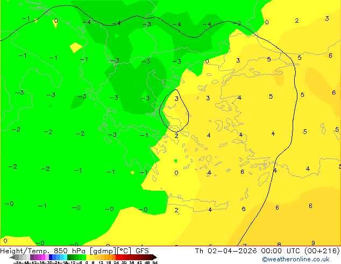This screenshot has height=264, width=341.
Task: Click the -12 label under the color legend
Action: click(72, 262)
